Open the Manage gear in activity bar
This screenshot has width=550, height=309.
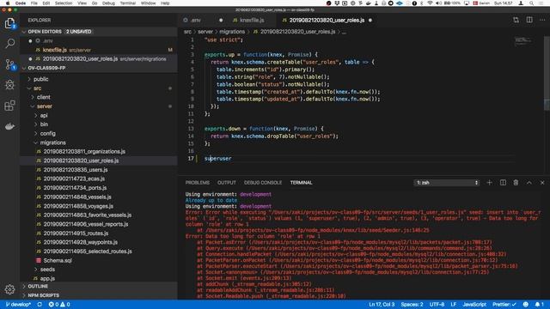[x=9, y=289]
